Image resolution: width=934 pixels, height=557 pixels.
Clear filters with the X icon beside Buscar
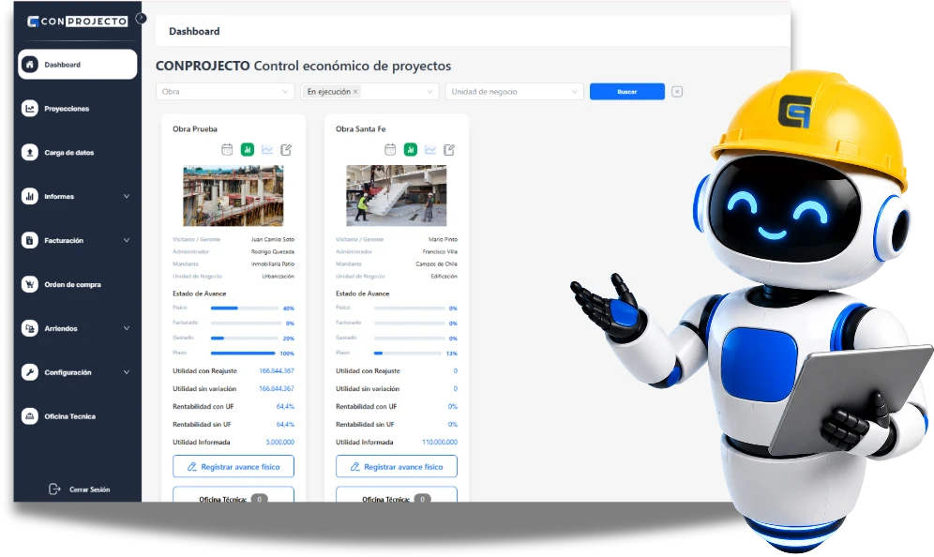(x=677, y=92)
